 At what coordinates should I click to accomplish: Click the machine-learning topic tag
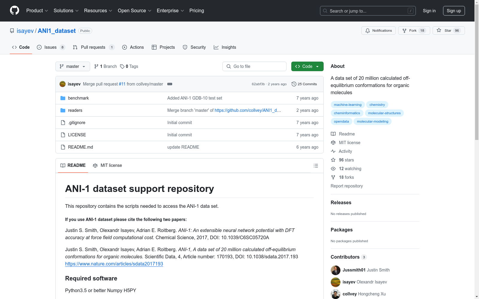pyautogui.click(x=347, y=105)
